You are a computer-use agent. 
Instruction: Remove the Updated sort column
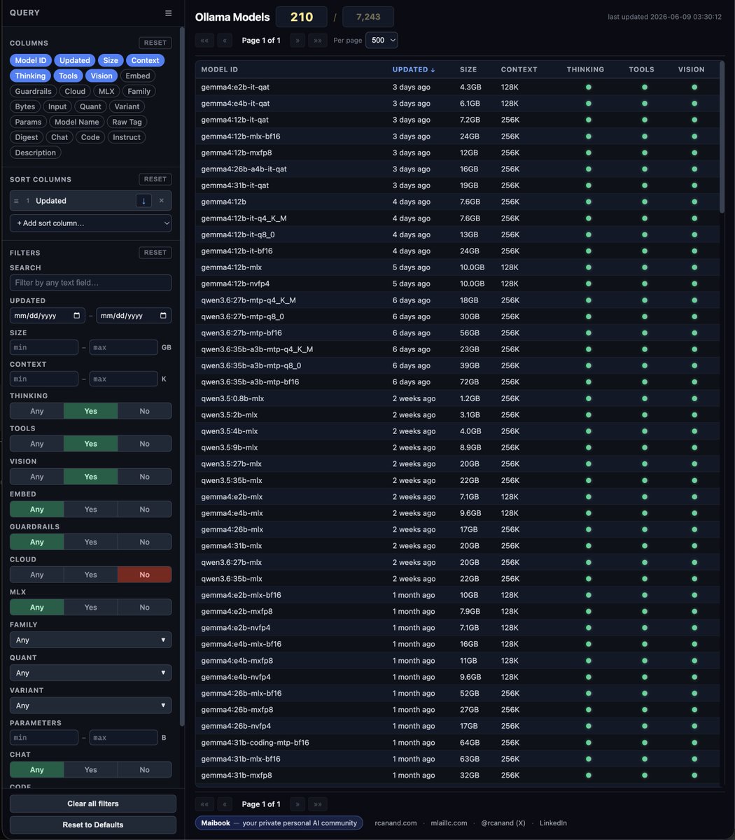coord(161,200)
